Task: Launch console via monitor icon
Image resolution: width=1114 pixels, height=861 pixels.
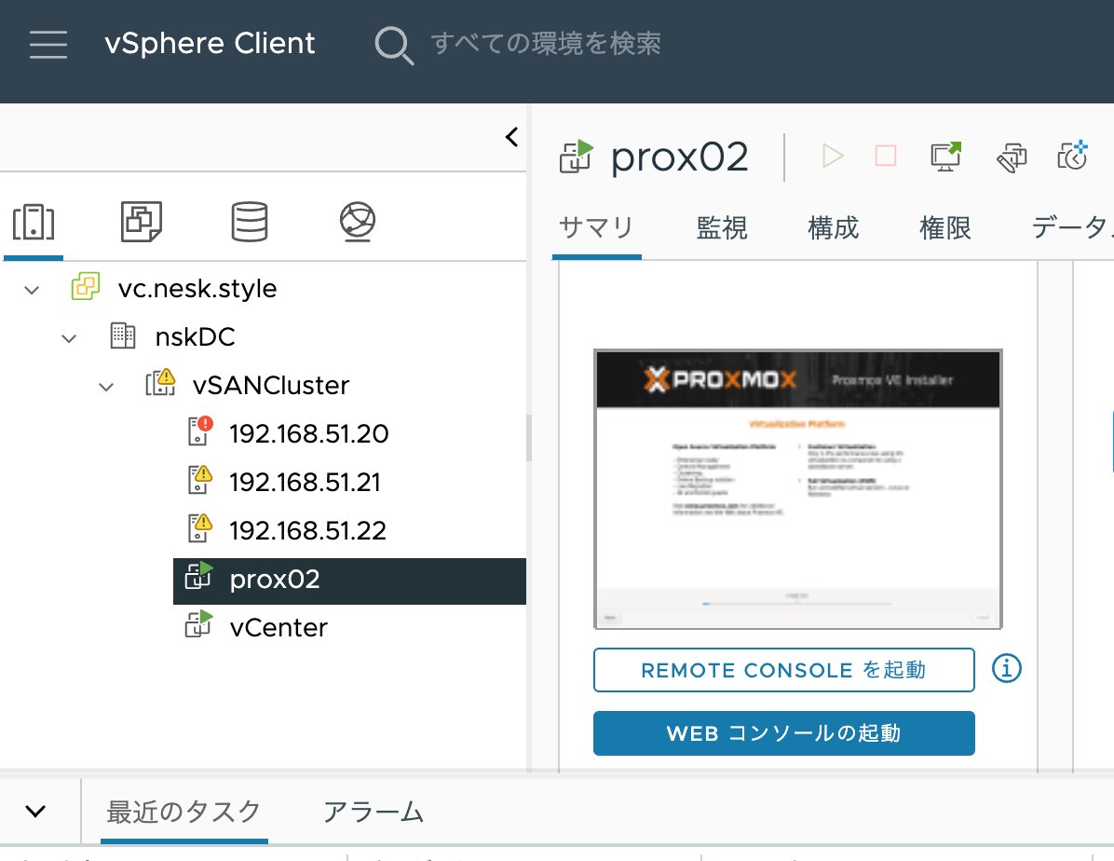Action: [x=945, y=156]
